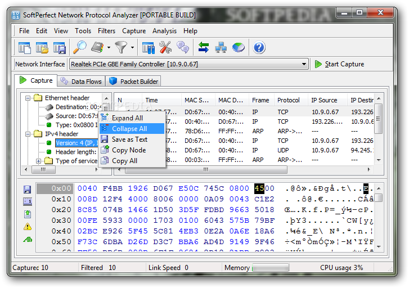Choose Collapse All from context menu
Image resolution: width=409 pixels, height=288 pixels.
[132, 129]
